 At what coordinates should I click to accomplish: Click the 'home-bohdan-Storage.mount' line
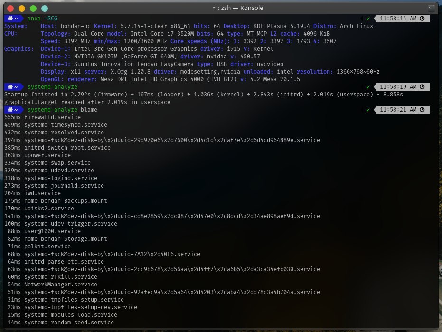[x=57, y=239]
